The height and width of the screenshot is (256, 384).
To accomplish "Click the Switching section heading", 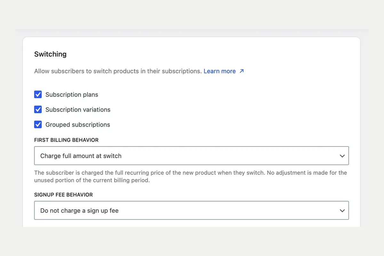I will click(x=50, y=54).
